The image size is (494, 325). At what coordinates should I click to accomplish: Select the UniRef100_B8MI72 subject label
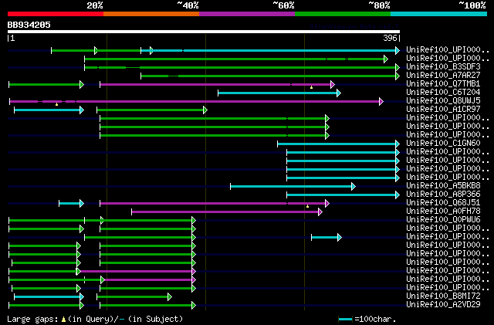click(x=443, y=296)
